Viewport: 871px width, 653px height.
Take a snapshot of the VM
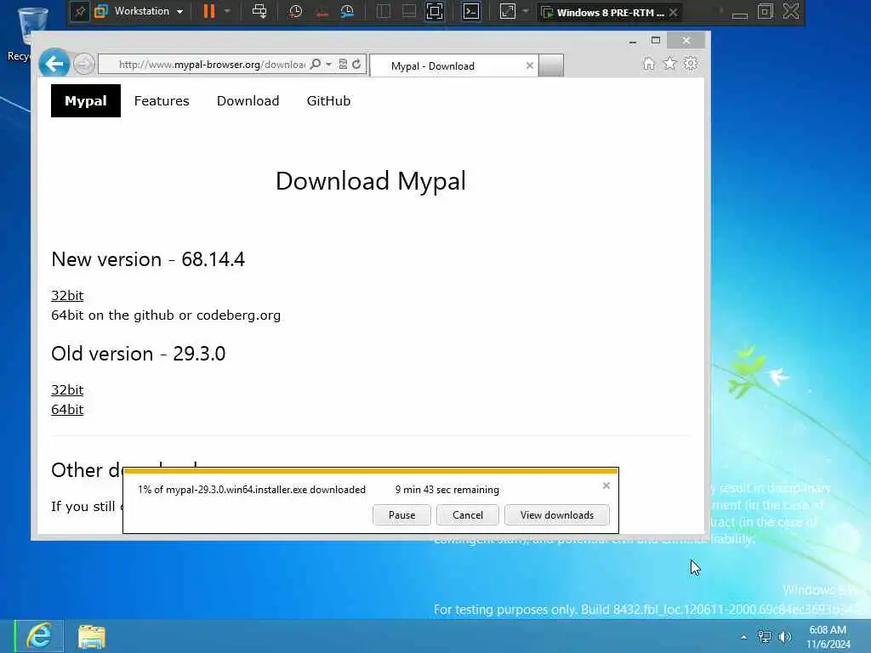coord(295,12)
